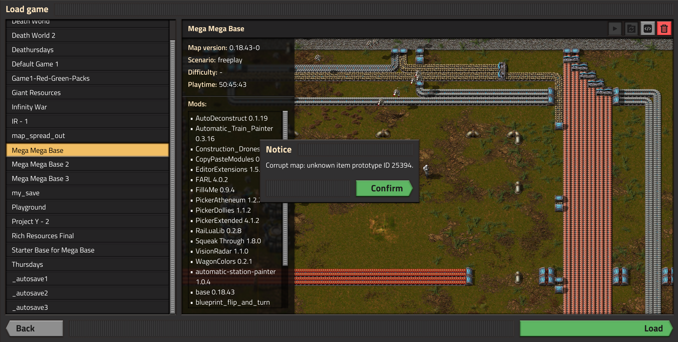Image resolution: width=678 pixels, height=342 pixels.
Task: Click the sync mods refresh icon
Action: point(631,29)
